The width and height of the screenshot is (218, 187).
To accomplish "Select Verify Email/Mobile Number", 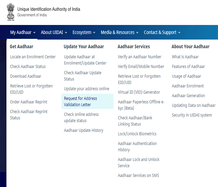I will [141, 67].
